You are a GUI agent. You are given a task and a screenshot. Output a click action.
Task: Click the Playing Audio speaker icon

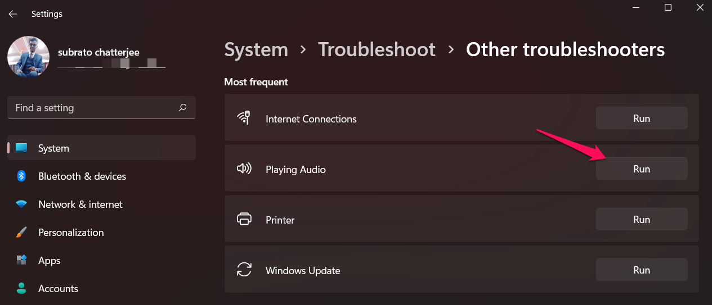tap(244, 169)
